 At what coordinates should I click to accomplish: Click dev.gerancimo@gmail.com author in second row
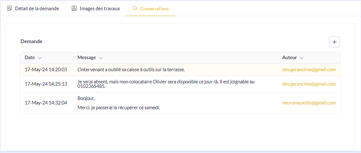(309, 84)
